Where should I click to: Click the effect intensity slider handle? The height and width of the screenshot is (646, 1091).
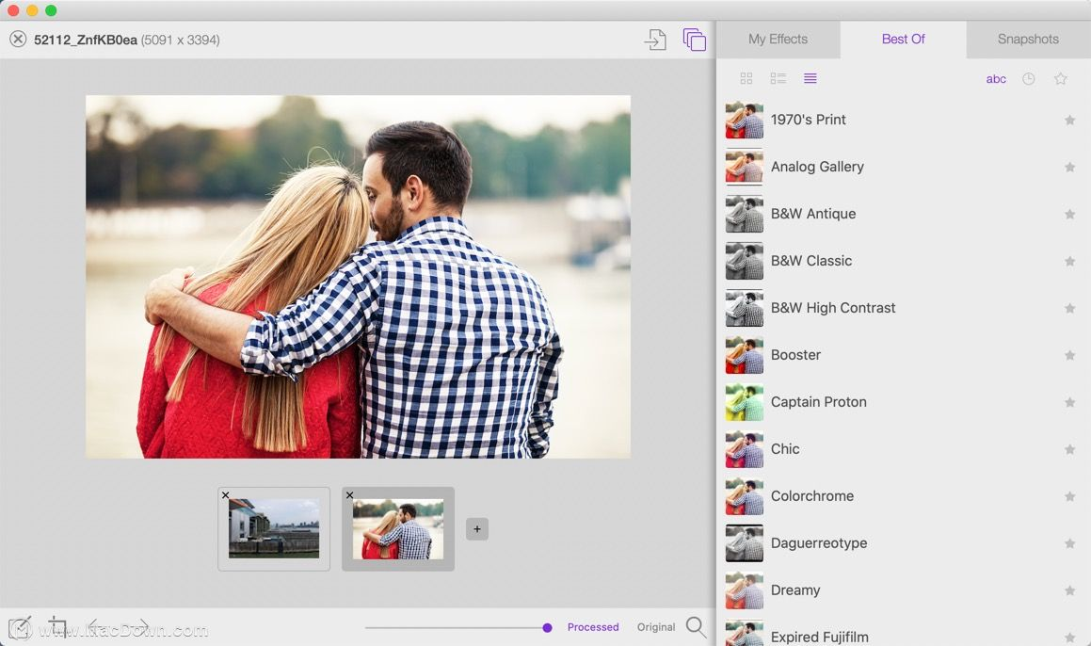pos(547,627)
